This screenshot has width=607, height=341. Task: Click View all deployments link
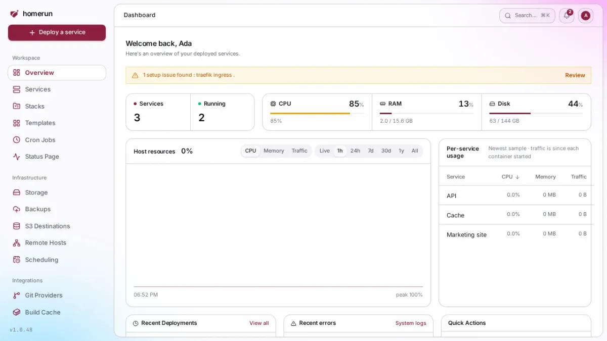pyautogui.click(x=259, y=323)
